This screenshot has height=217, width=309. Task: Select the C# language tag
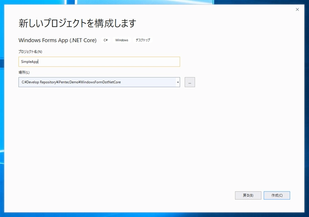[105, 40]
